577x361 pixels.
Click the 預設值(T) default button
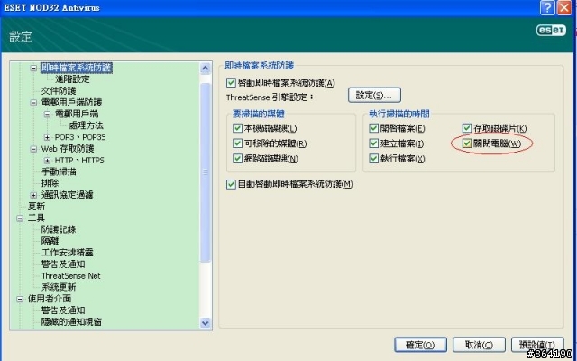(537, 345)
